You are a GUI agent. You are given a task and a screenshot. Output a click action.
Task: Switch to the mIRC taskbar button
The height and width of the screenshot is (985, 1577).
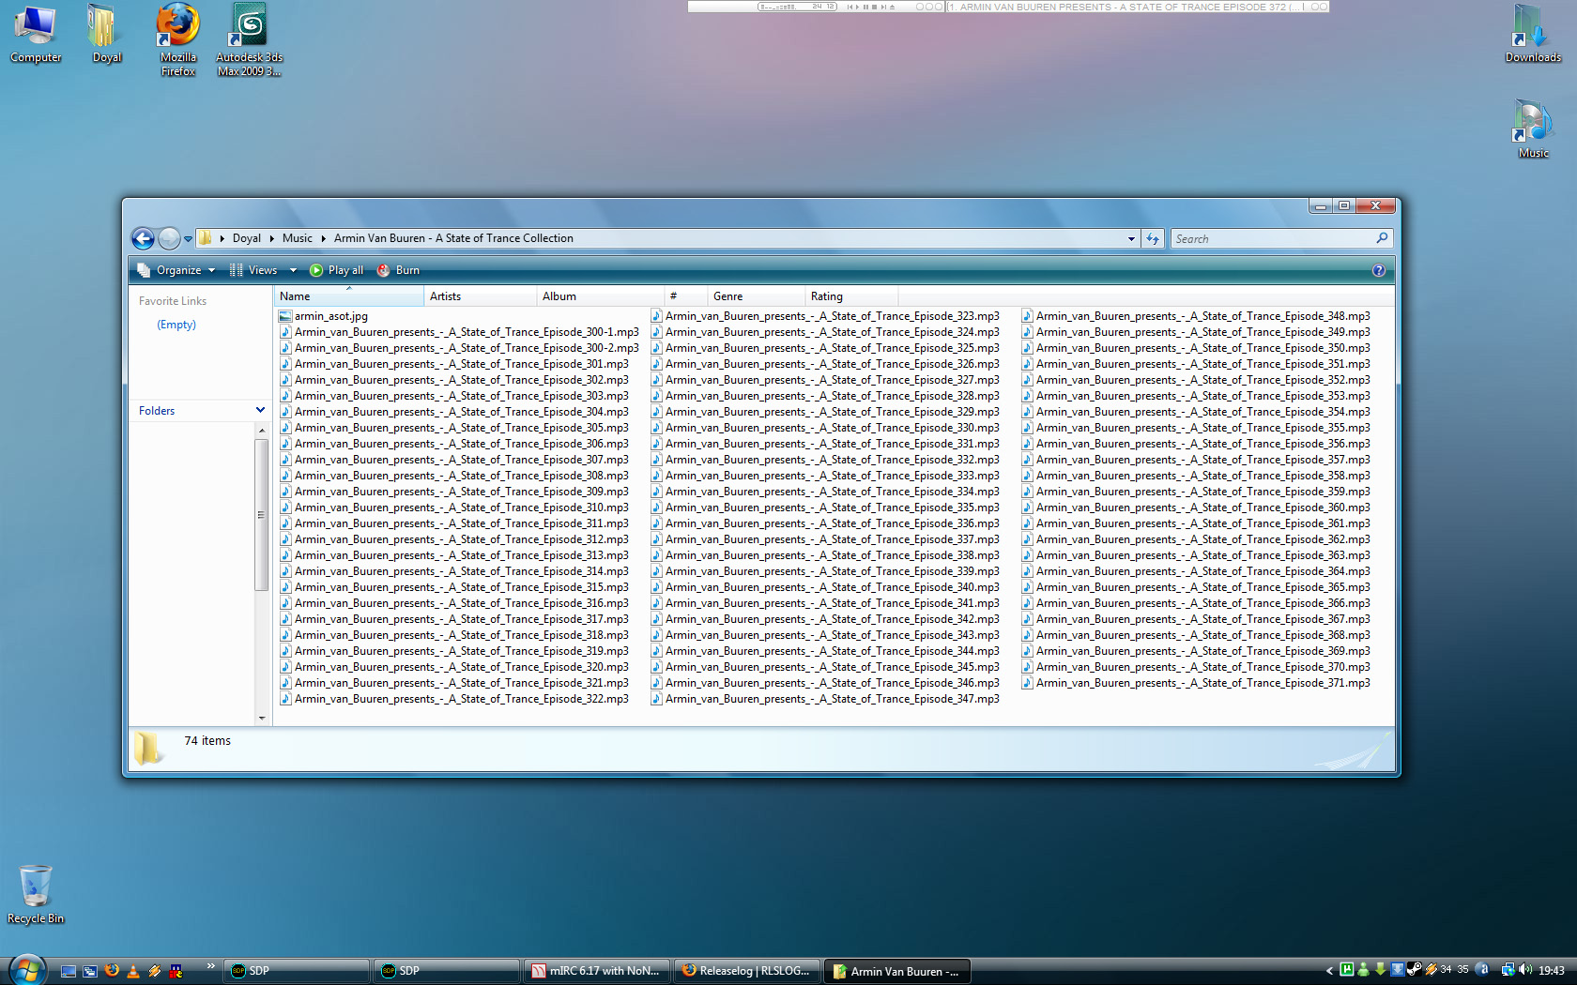tap(596, 971)
